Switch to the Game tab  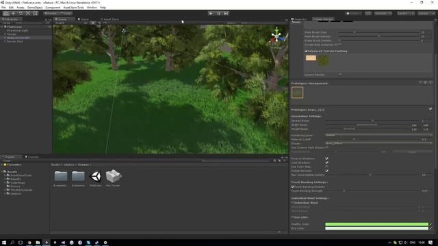click(x=83, y=19)
